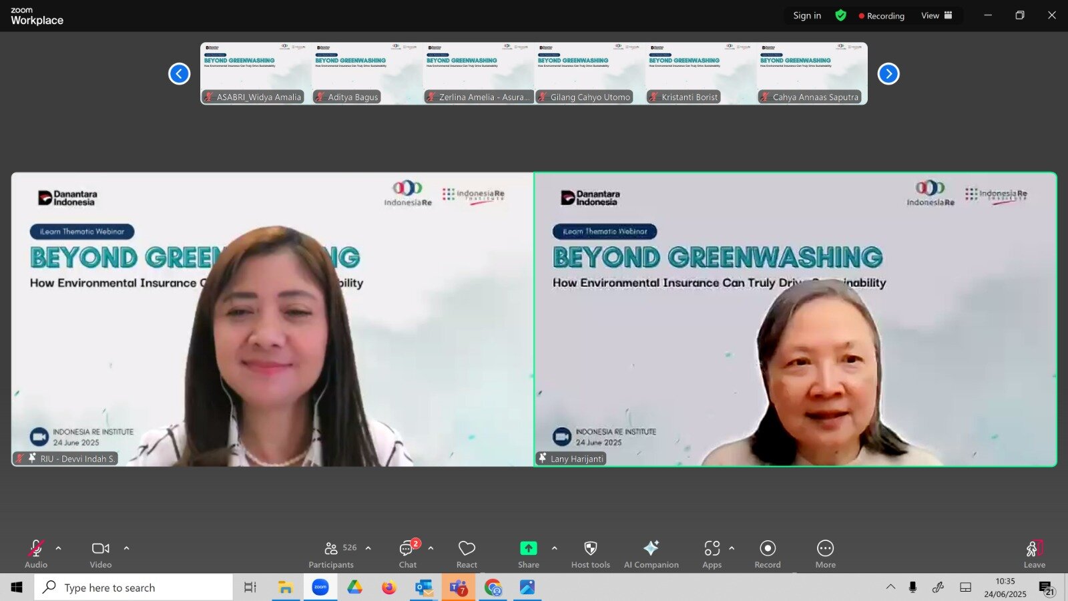1068x601 pixels.
Task: Show previous participant thumbnails
Action: point(179,73)
